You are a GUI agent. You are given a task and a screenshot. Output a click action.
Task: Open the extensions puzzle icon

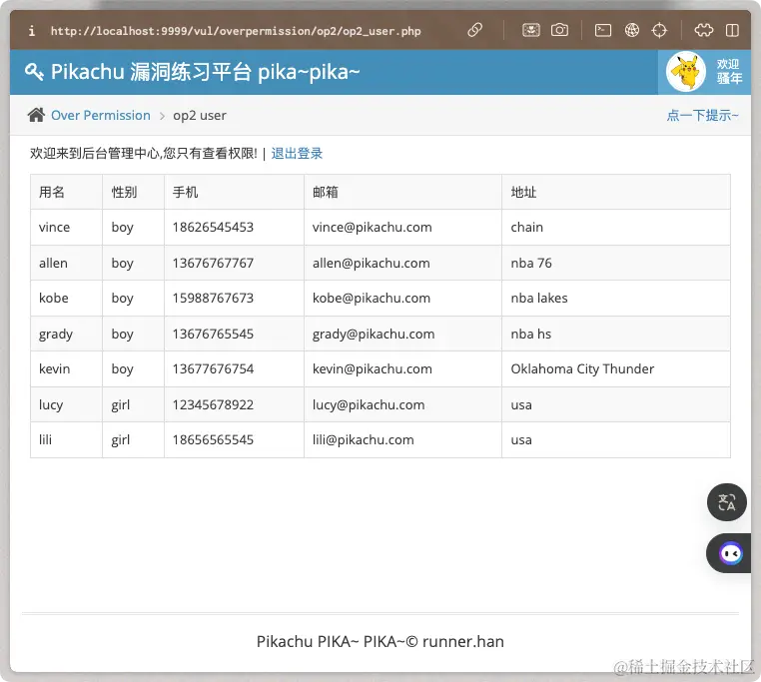(x=703, y=30)
